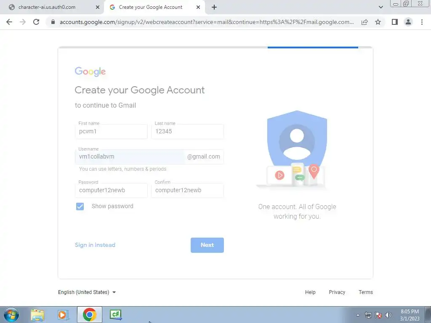
Task: Click the Password field
Action: point(111,191)
